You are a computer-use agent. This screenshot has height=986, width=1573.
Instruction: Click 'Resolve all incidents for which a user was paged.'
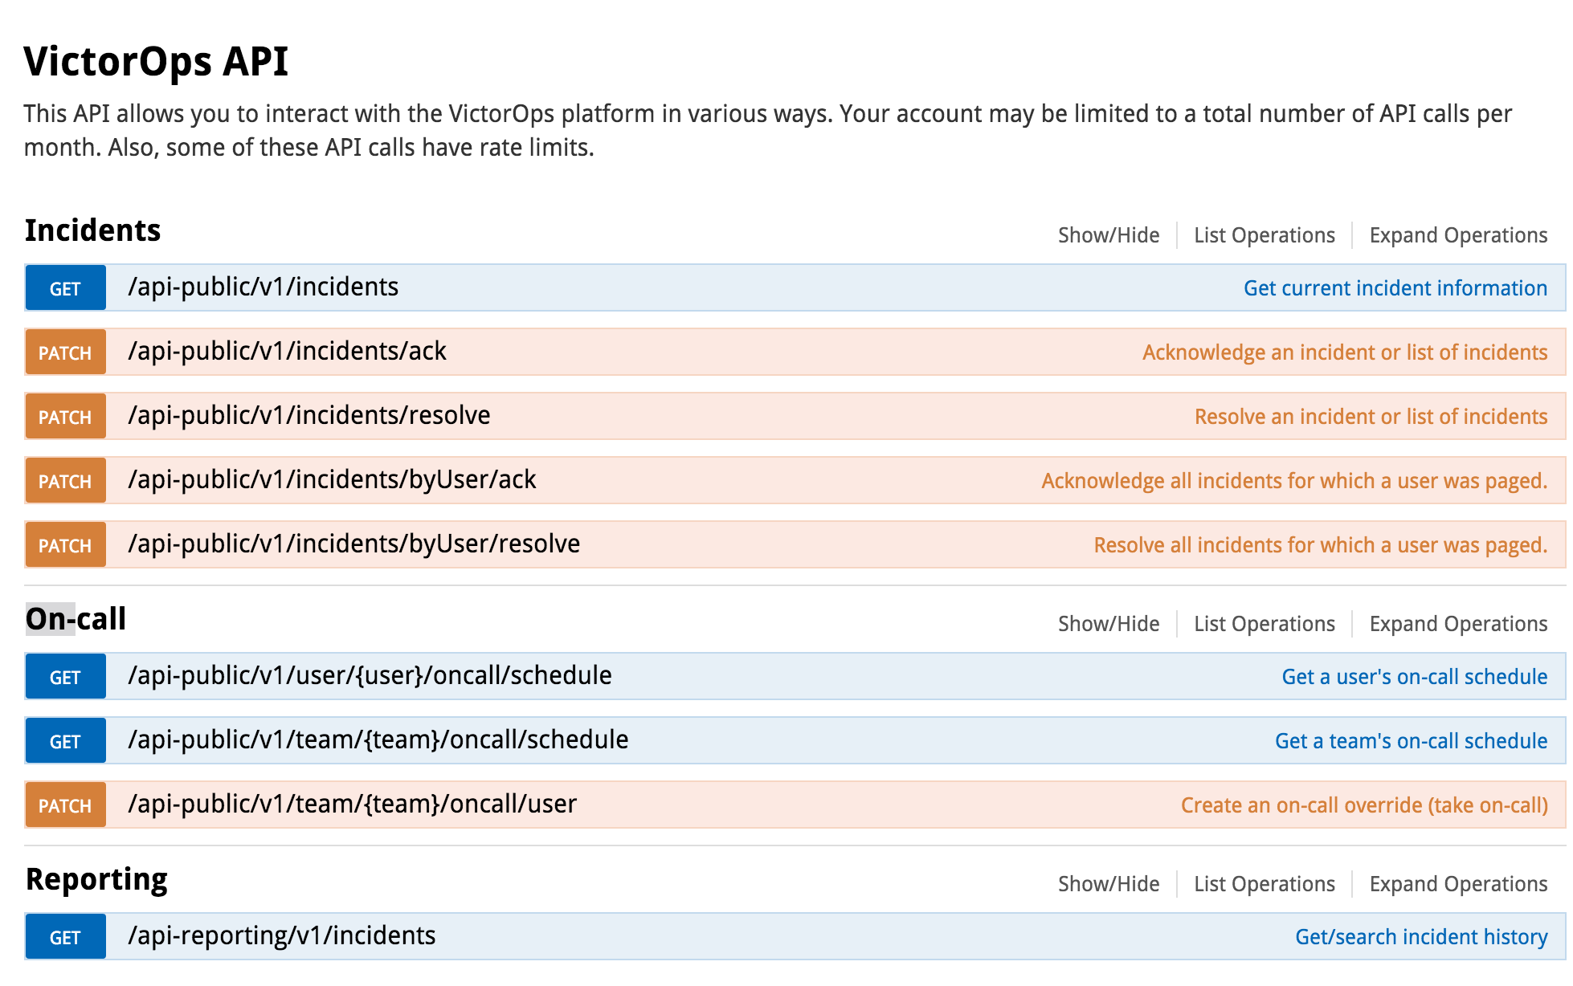point(1321,545)
